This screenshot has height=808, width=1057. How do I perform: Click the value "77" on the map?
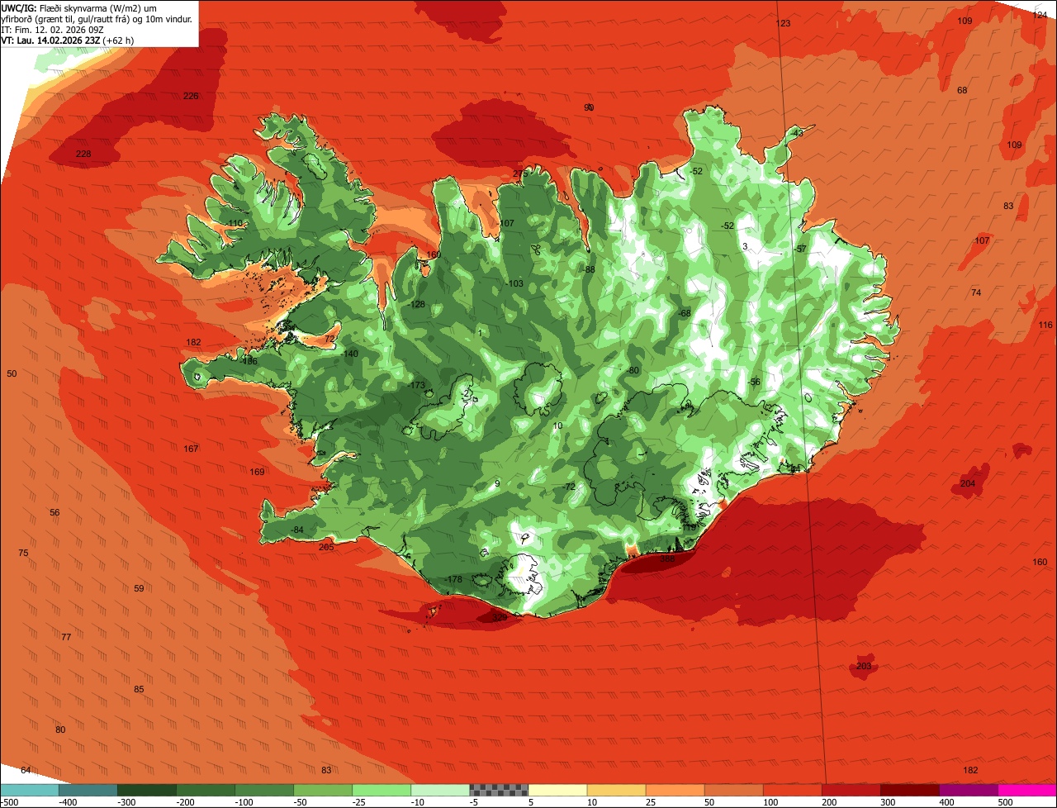coord(66,636)
